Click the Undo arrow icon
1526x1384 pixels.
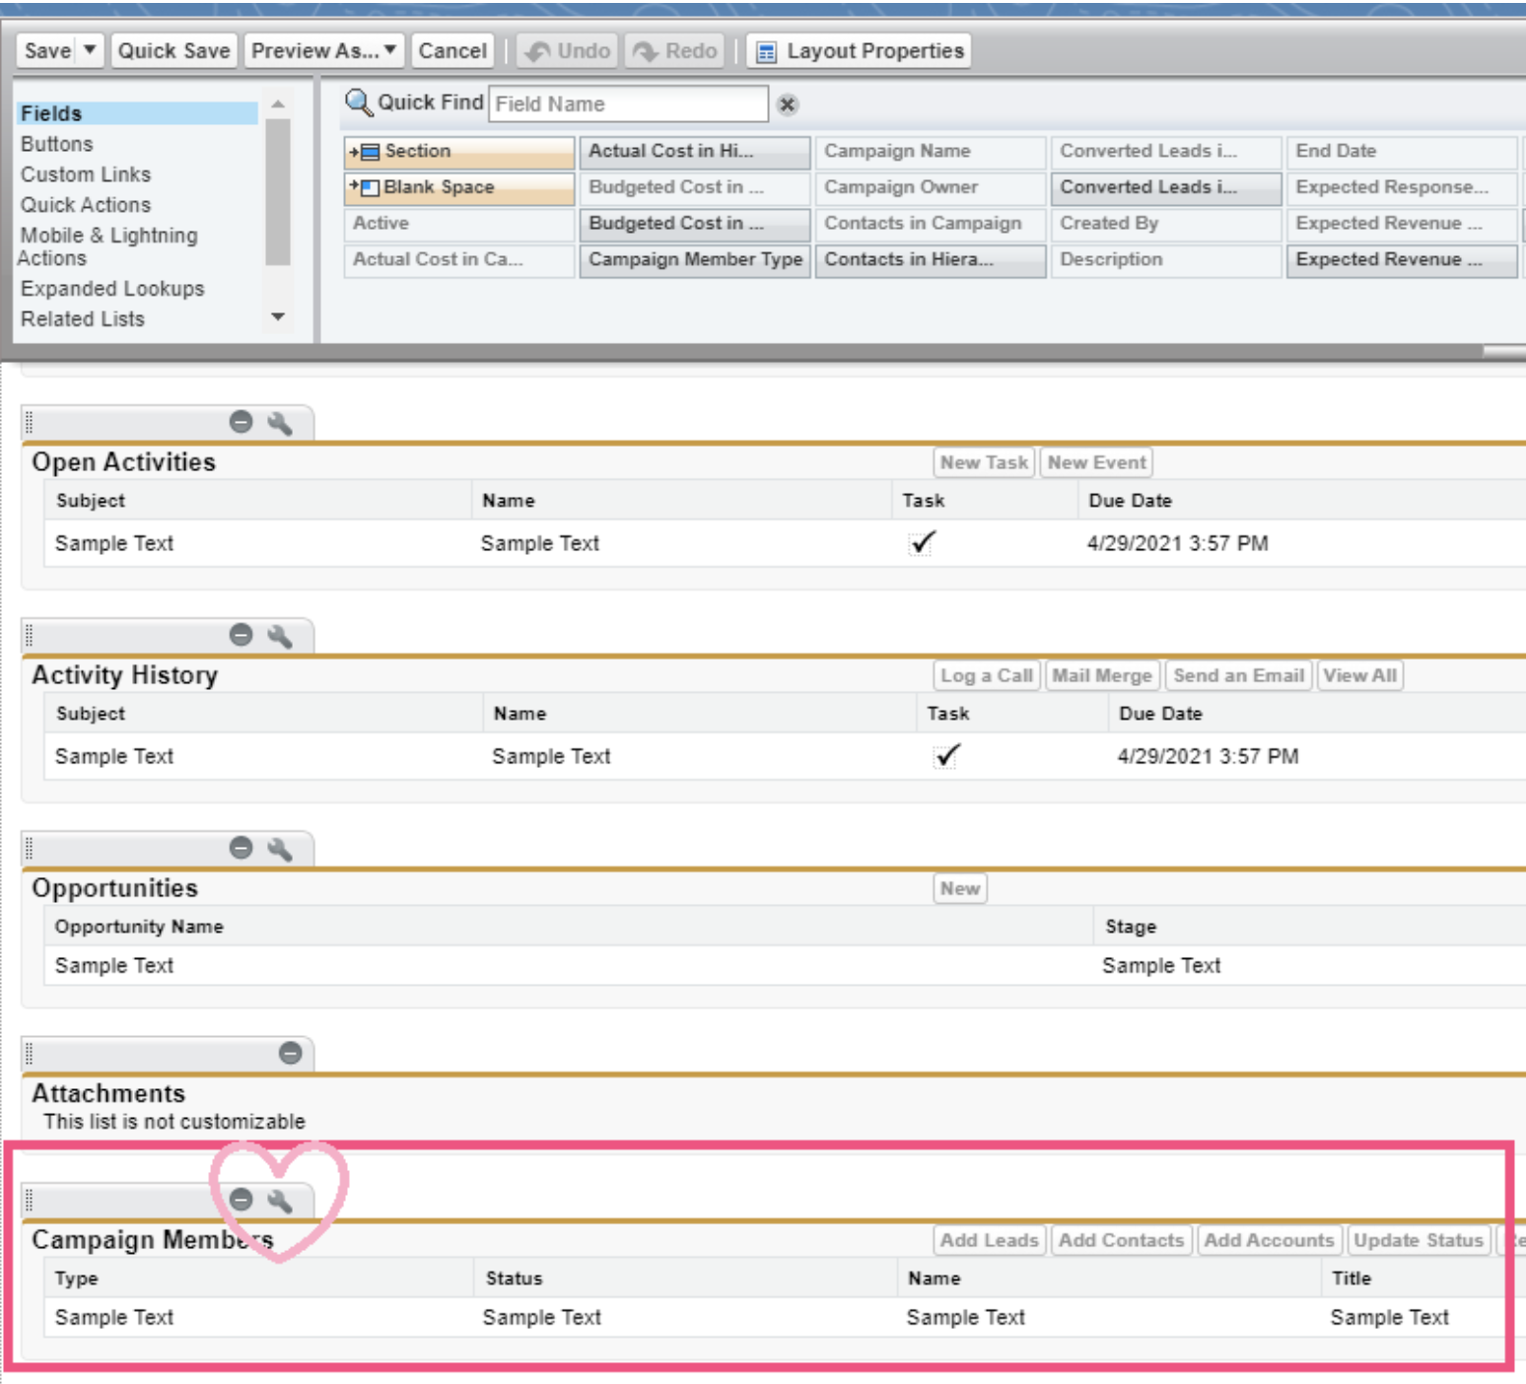tap(538, 51)
